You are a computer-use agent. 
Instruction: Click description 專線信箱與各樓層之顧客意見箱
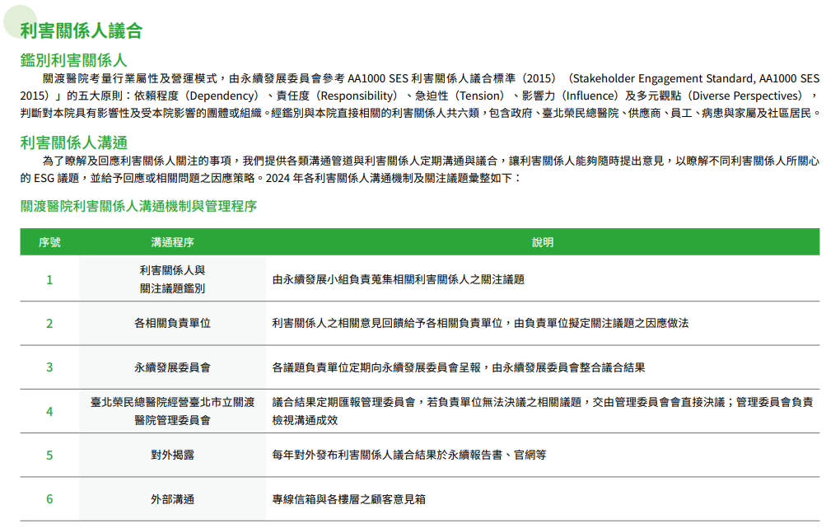click(348, 499)
